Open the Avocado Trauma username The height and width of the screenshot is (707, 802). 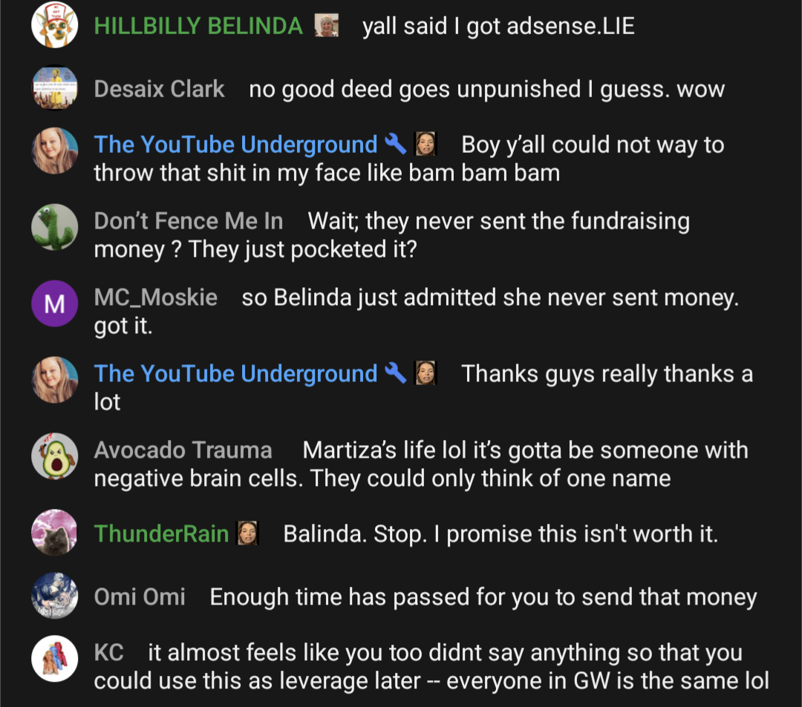[x=183, y=450]
